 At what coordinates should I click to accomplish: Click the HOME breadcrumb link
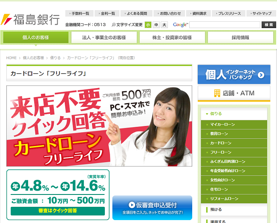(12, 58)
